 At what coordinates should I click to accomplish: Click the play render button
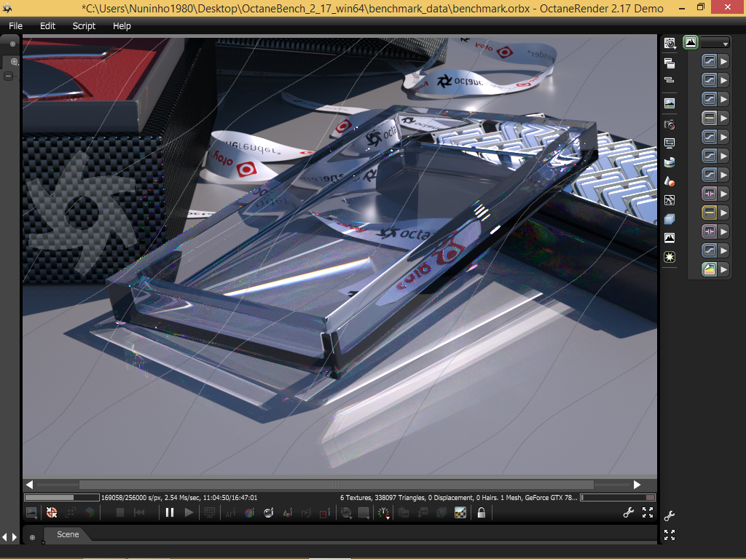click(x=189, y=512)
